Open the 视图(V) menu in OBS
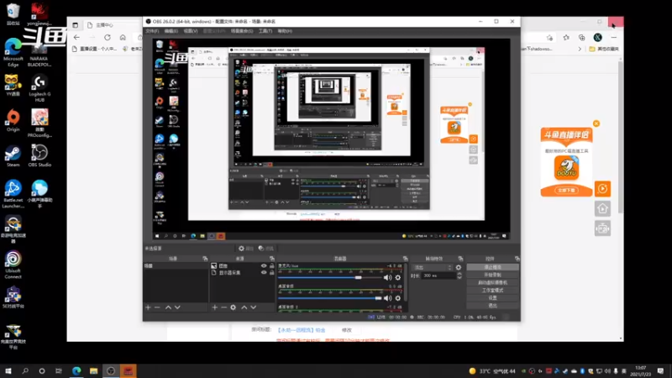 [191, 31]
